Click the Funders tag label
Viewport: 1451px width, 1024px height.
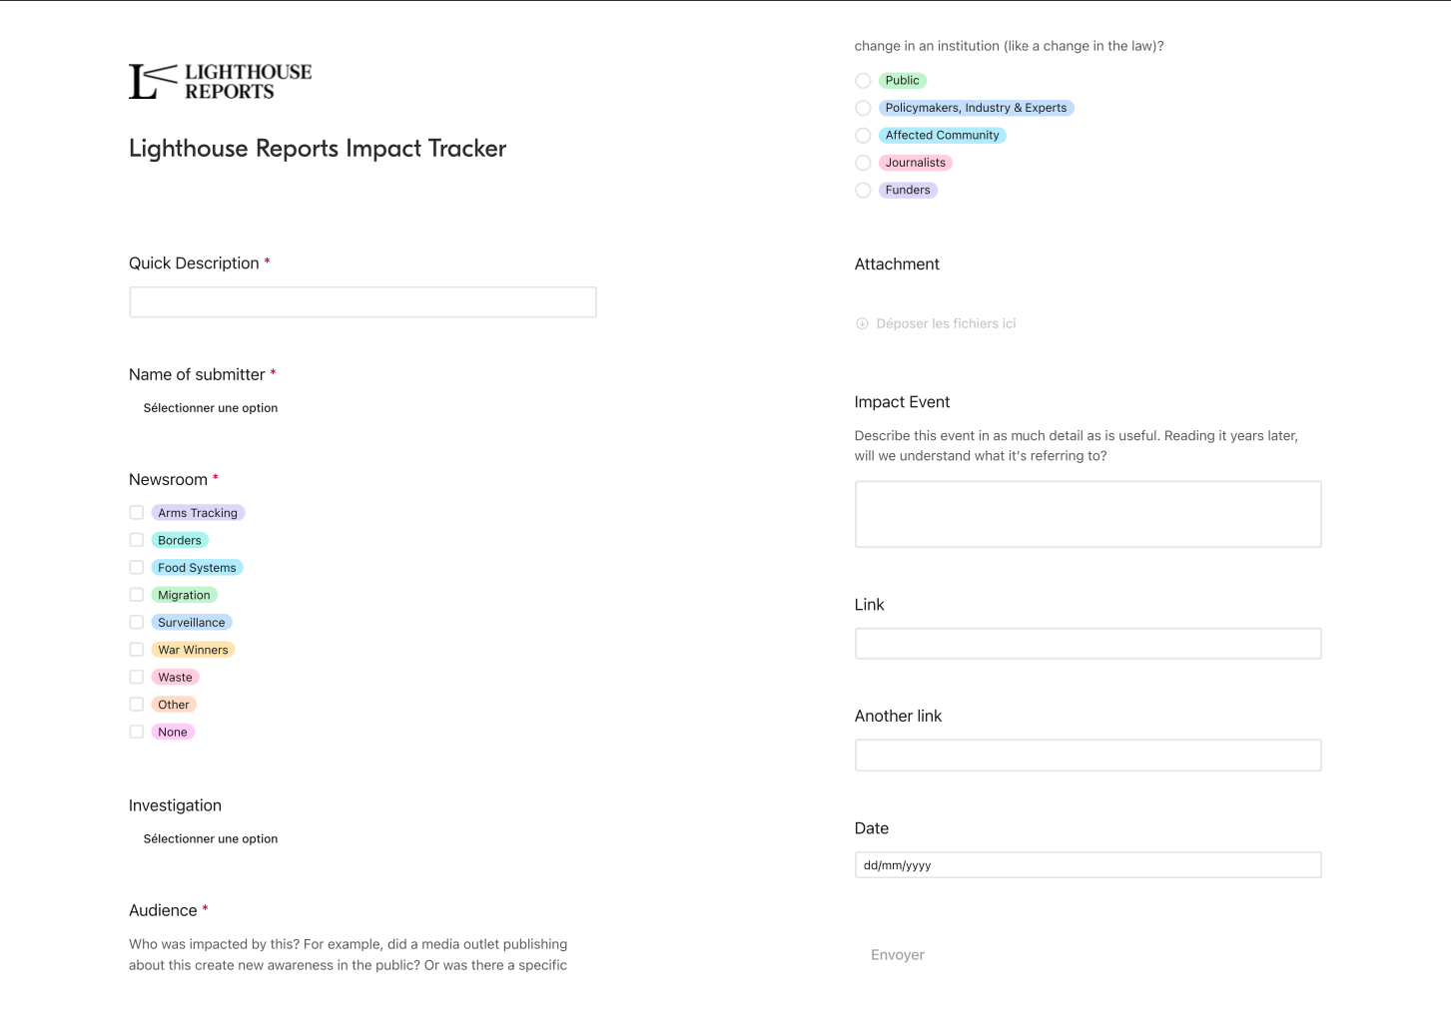[x=908, y=190]
